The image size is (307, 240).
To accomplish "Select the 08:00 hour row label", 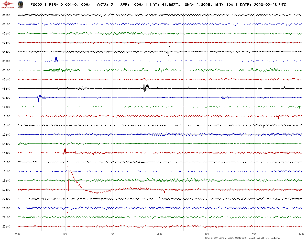I will coord(6,89).
